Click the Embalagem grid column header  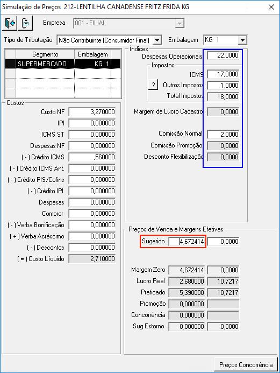pyautogui.click(x=92, y=54)
